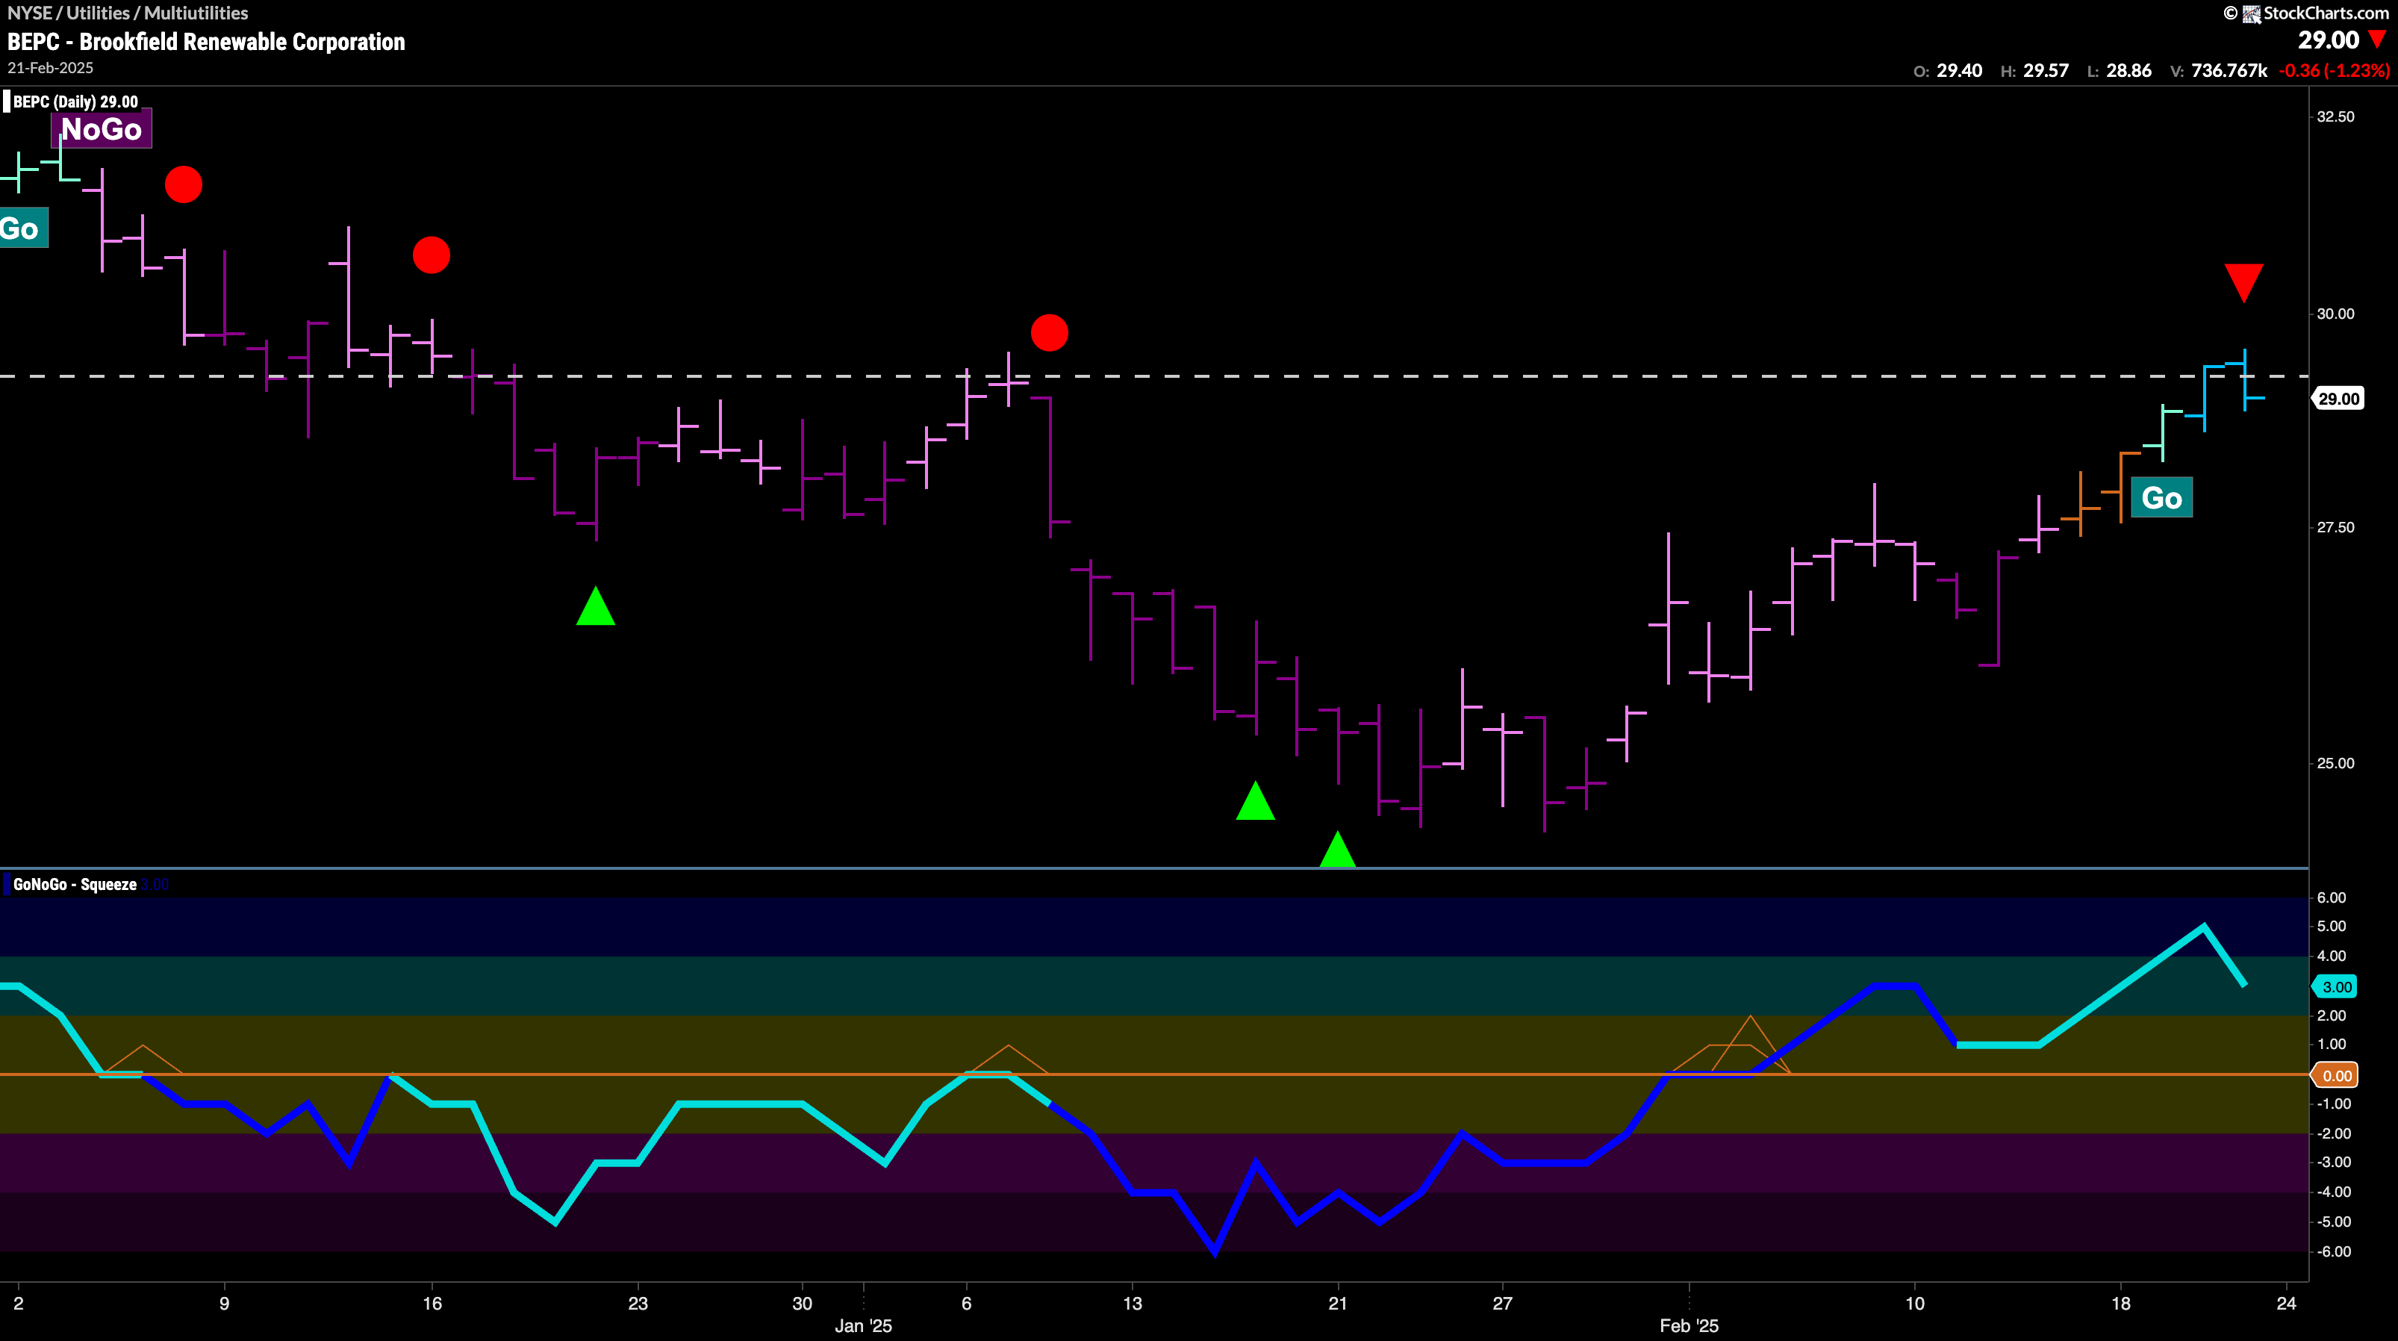Click the red circle above the Jan 8 bar
2398x1341 pixels.
click(1049, 332)
